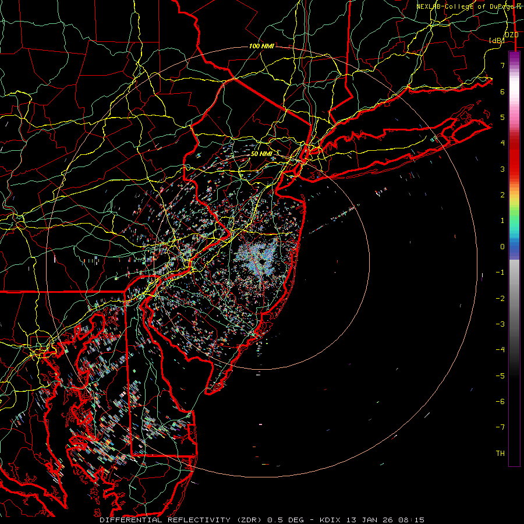Click the '-1' value on the color scale
Image resolution: width=524 pixels, height=524 pixels.
click(500, 272)
